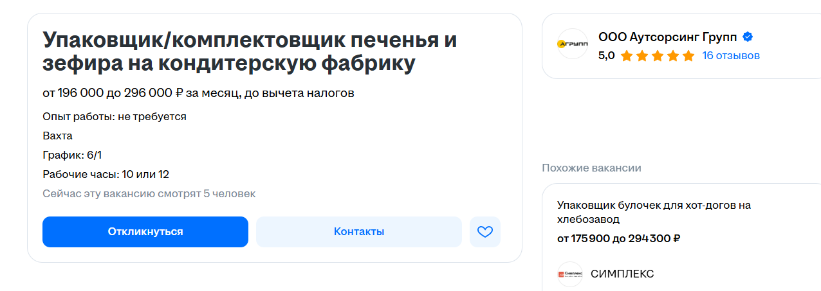Click the СИМПЛЕКС company logo
The image size is (821, 291).
coord(570,274)
